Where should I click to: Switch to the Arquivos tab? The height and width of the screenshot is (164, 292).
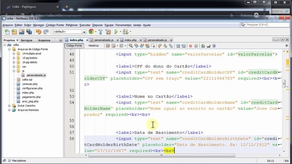coord(44,40)
